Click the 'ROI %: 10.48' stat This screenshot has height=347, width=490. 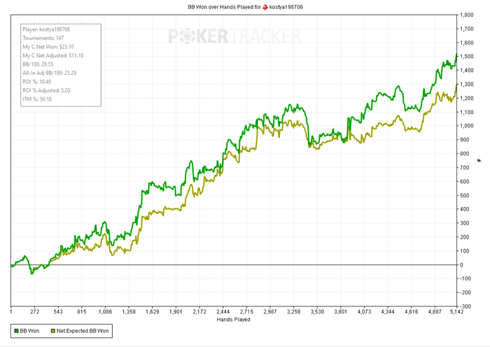coord(37,82)
